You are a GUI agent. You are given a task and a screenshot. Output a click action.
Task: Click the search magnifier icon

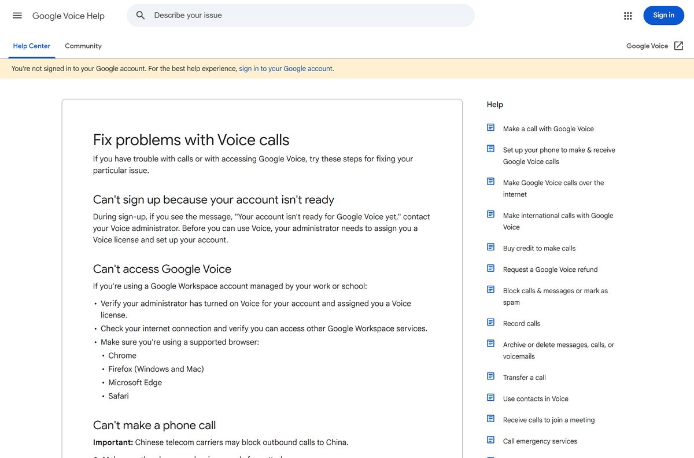click(141, 16)
